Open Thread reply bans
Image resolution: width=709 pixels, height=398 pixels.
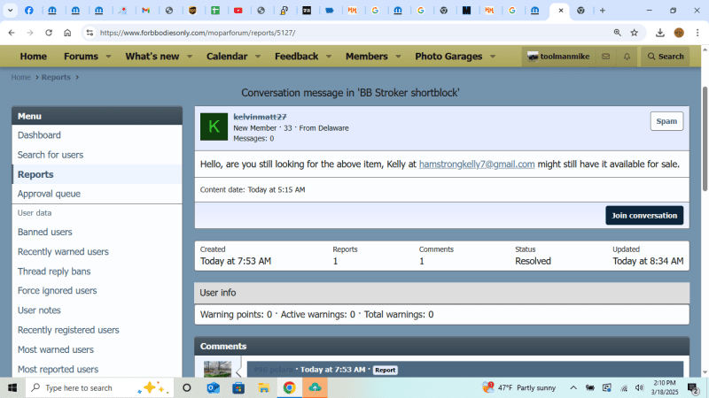click(x=97, y=272)
